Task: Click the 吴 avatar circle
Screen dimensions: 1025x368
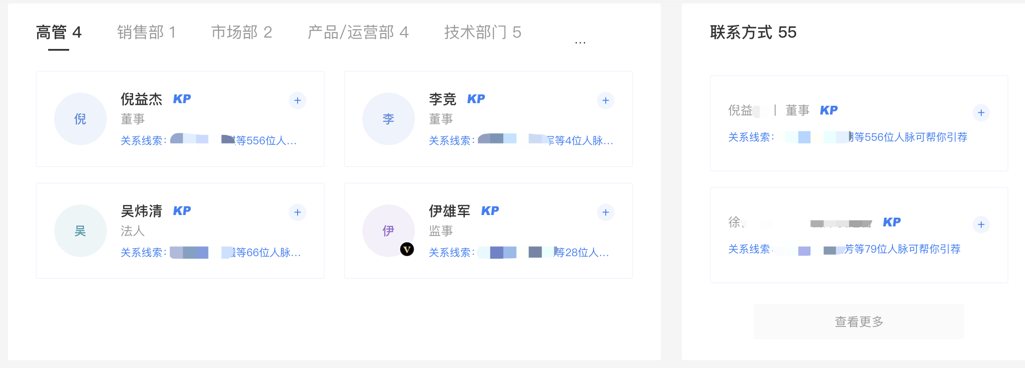Action: (x=80, y=231)
